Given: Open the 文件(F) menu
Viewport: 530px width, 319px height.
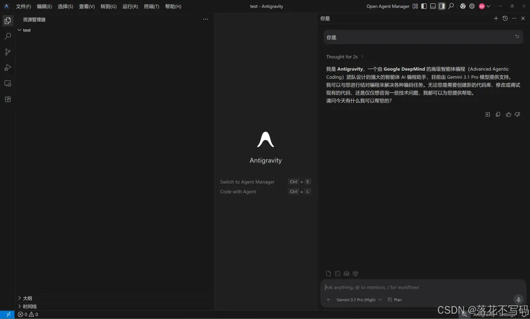Looking at the screenshot, I should (24, 6).
